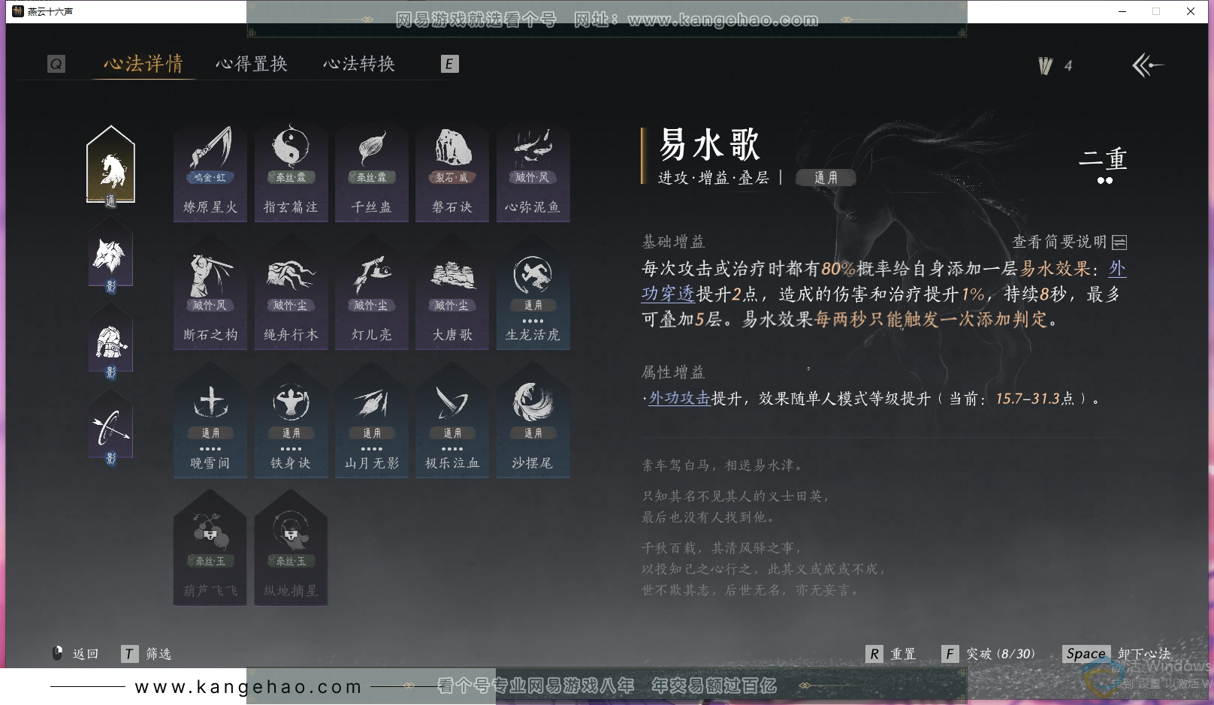Select the 磐石诀 skill card
The height and width of the screenshot is (705, 1214).
pos(452,173)
